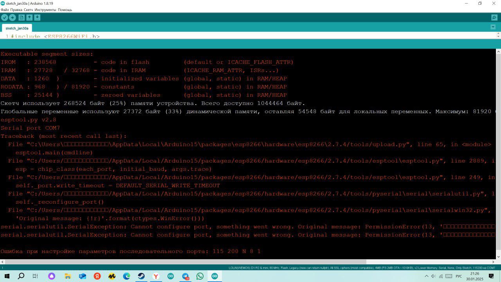Open Task View on the taskbar
This screenshot has height=282, width=501.
(x=35, y=276)
